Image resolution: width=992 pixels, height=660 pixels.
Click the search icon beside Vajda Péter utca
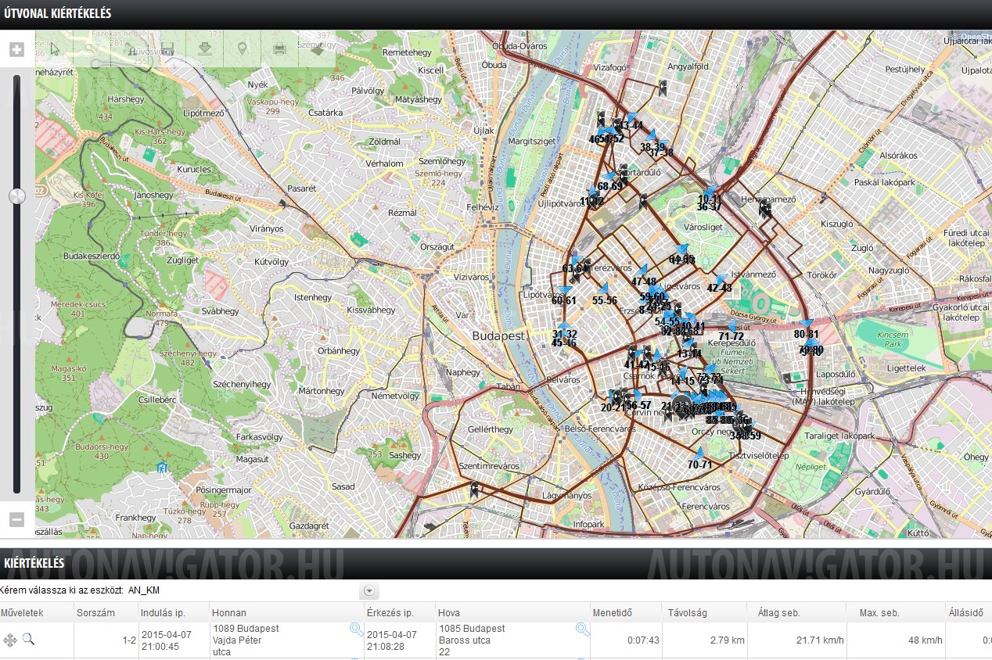[x=356, y=630]
